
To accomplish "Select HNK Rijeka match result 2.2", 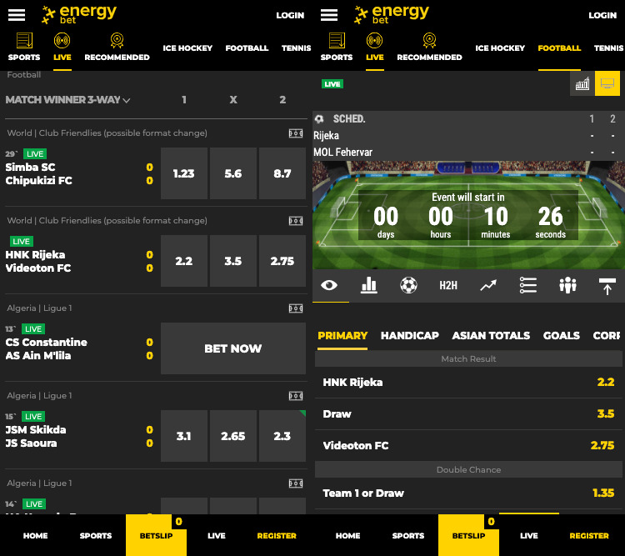I will click(468, 382).
